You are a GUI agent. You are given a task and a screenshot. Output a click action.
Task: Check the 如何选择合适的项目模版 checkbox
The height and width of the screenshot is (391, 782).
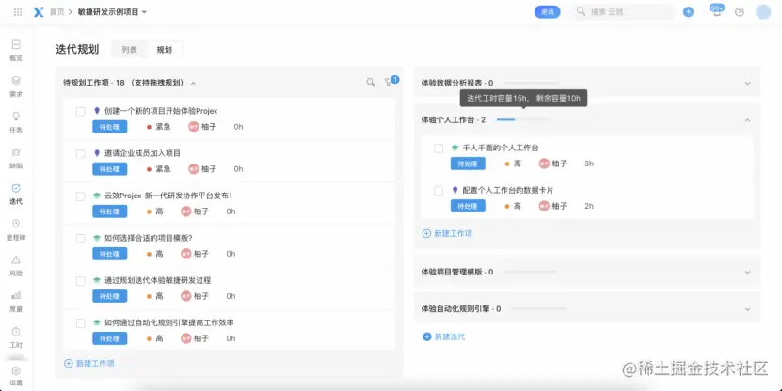pyautogui.click(x=80, y=239)
